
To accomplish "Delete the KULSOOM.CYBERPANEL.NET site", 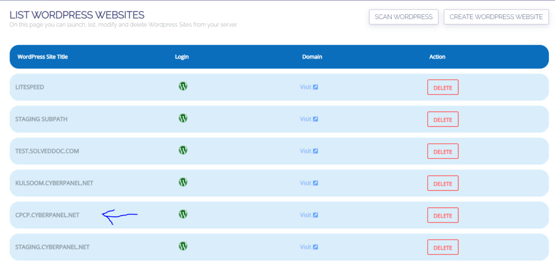I will pyautogui.click(x=442, y=183).
